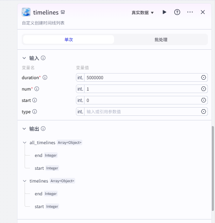Click reference variable icon in start row

[204, 100]
